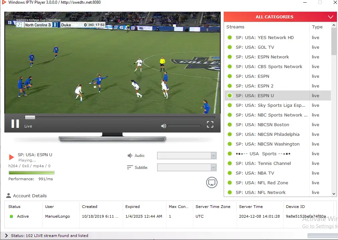Select the SP: USA: ESPN stream
This screenshot has height=240, width=338.
click(x=277, y=76)
